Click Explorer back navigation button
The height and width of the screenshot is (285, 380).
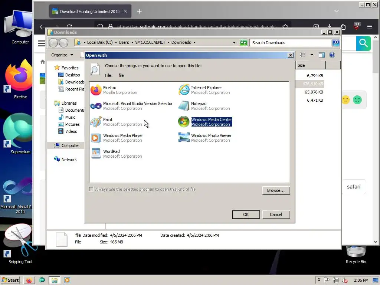53,43
